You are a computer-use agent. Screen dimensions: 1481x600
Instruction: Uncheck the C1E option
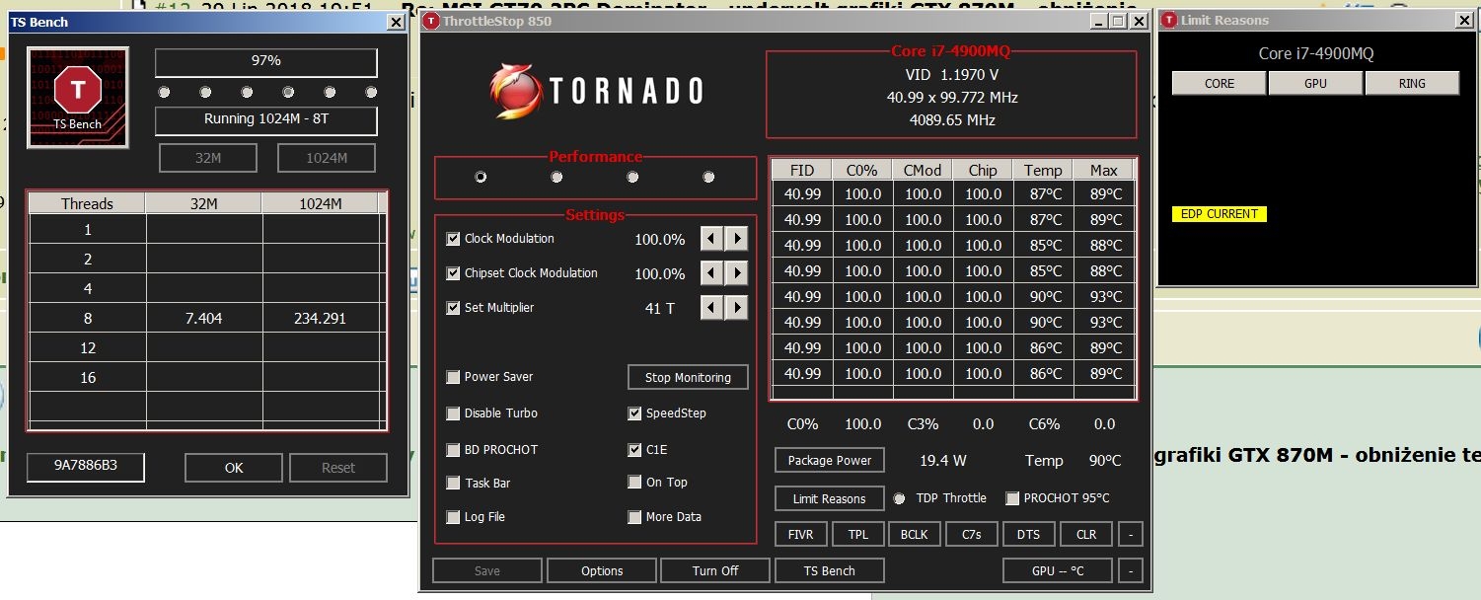pos(634,450)
